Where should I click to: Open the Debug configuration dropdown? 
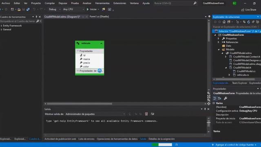pos(54,9)
